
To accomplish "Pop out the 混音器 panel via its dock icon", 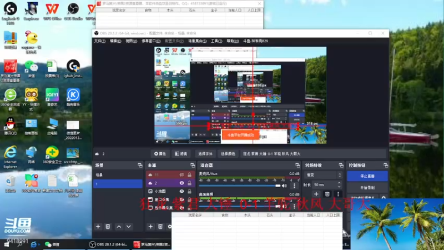I will (x=297, y=165).
